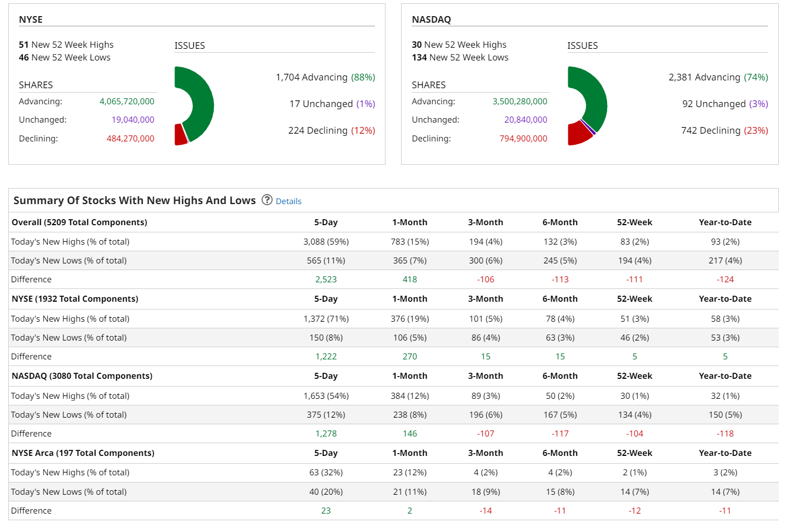Click Overall 1-Month difference value 418

410,280
